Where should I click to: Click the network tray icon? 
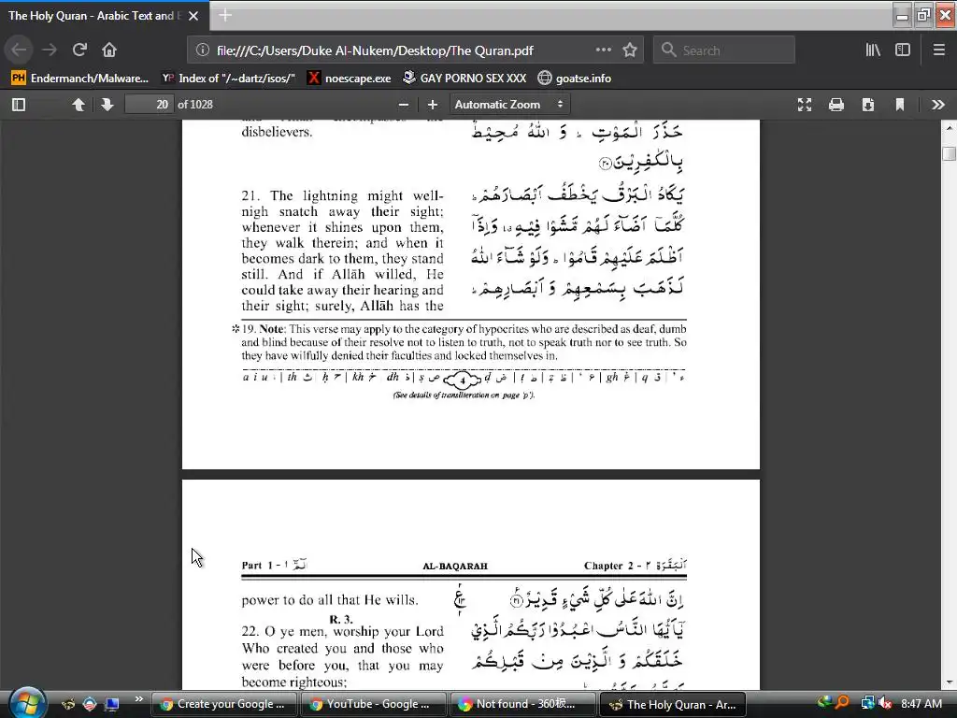click(x=867, y=703)
